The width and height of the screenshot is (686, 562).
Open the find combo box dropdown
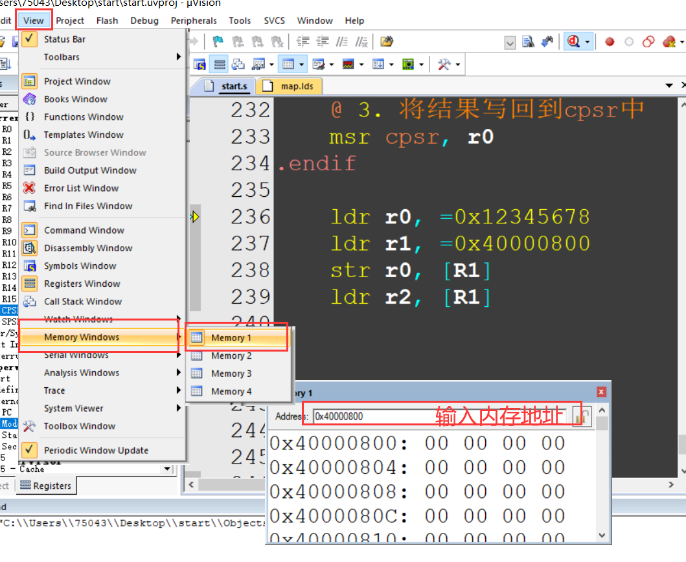[x=510, y=43]
